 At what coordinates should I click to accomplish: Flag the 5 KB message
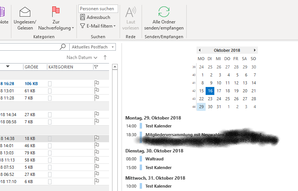point(97,167)
